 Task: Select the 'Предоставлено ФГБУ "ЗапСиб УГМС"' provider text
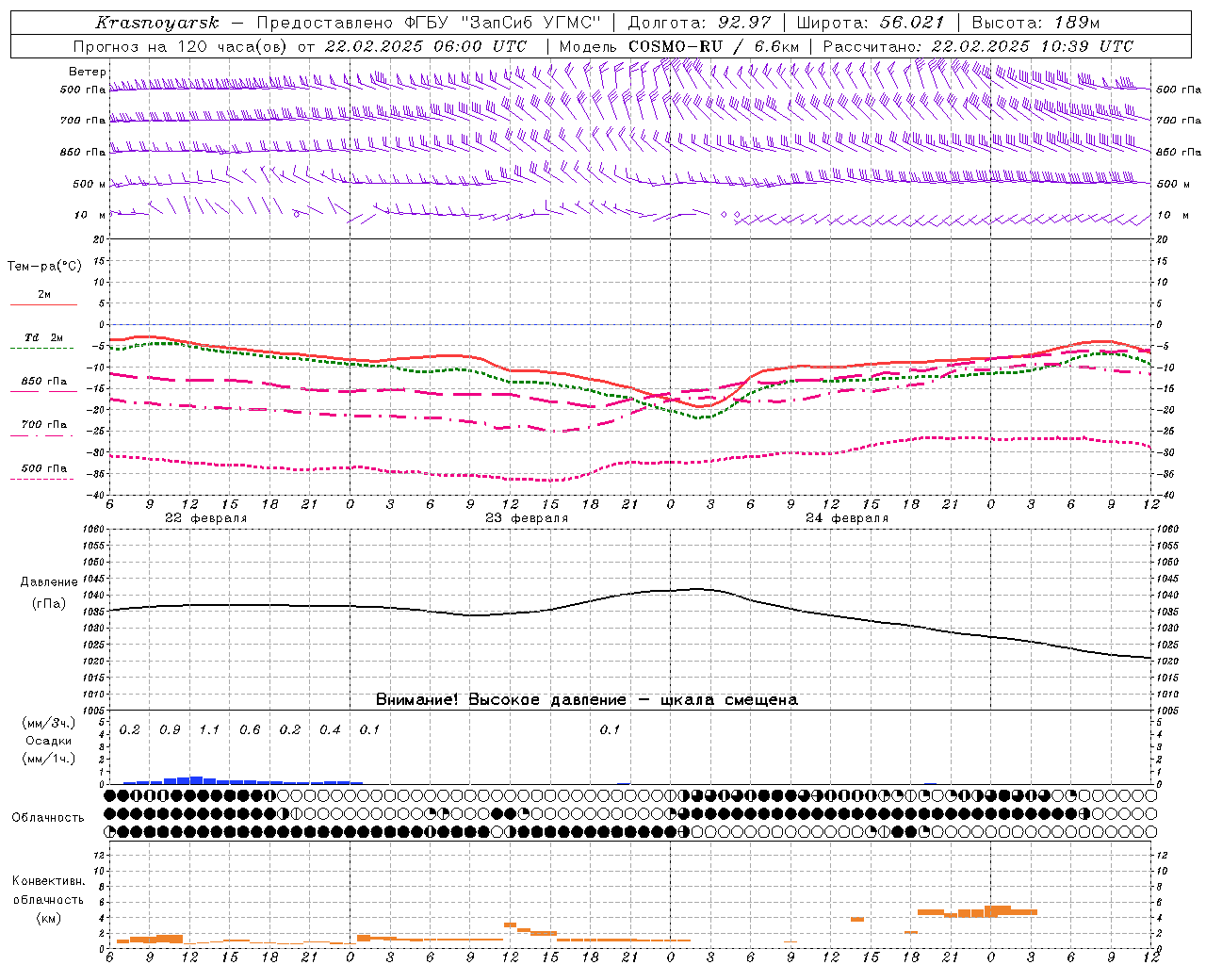[x=428, y=23]
